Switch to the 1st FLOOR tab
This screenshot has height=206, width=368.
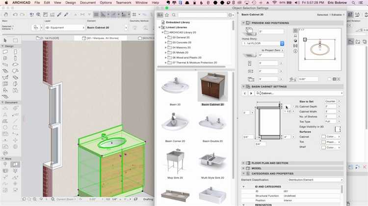[x=48, y=38]
